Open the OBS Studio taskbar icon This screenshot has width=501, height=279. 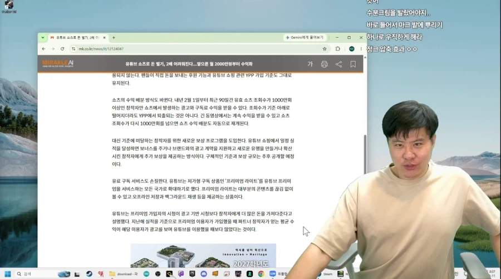pos(158,274)
